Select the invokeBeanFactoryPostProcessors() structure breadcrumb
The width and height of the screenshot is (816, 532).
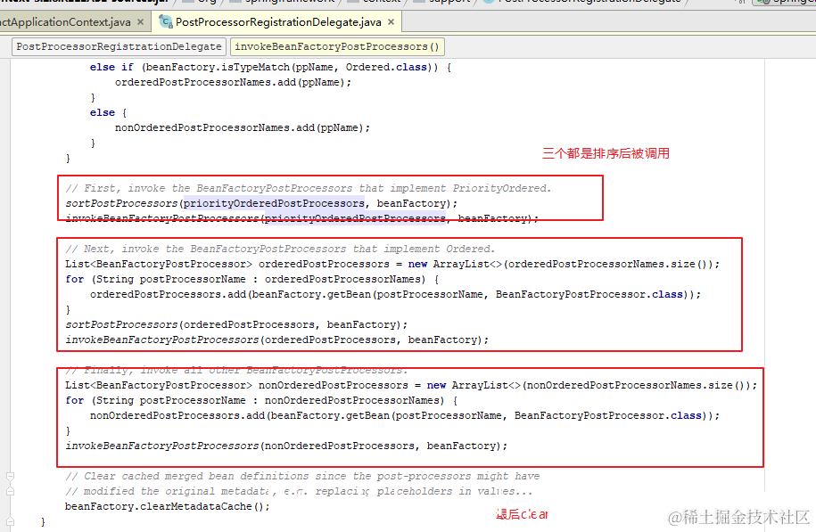pyautogui.click(x=337, y=46)
